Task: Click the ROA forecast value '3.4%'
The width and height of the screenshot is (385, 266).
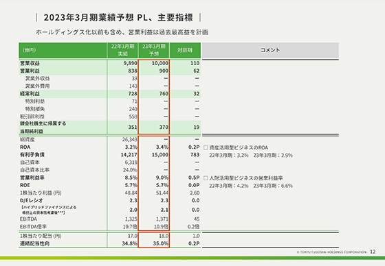Action: tap(162, 147)
